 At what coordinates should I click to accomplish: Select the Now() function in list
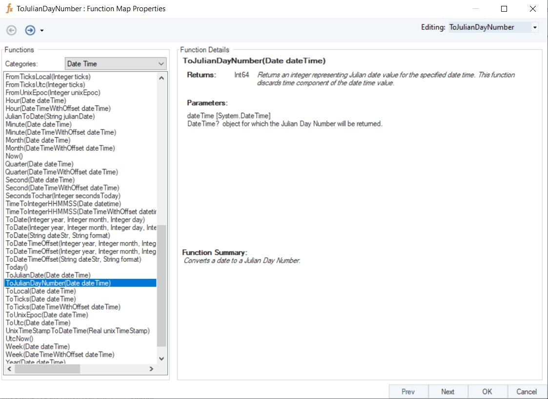(14, 156)
